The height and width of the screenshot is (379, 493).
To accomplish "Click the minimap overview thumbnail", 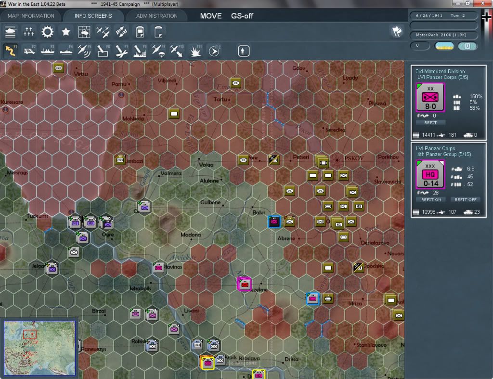I will pos(39,348).
